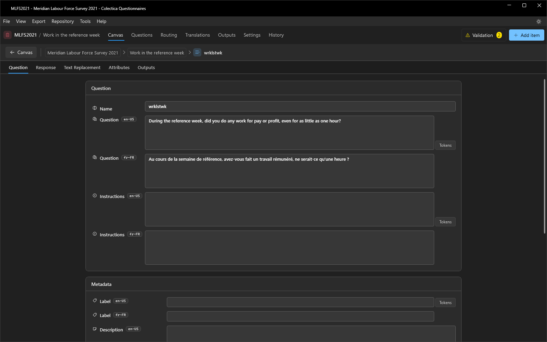Switch to the Questions tab
The height and width of the screenshot is (342, 547).
142,35
